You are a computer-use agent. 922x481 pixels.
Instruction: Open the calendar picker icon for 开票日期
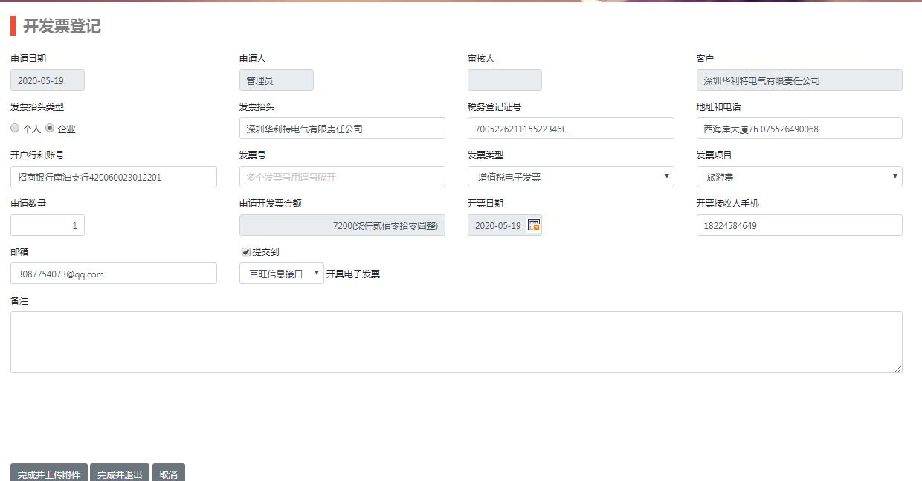[534, 225]
